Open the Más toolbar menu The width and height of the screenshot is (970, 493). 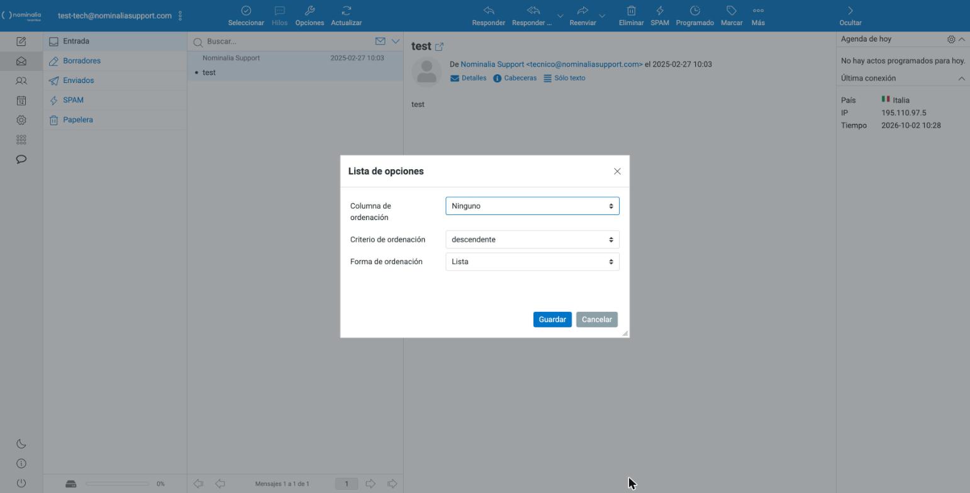(758, 16)
